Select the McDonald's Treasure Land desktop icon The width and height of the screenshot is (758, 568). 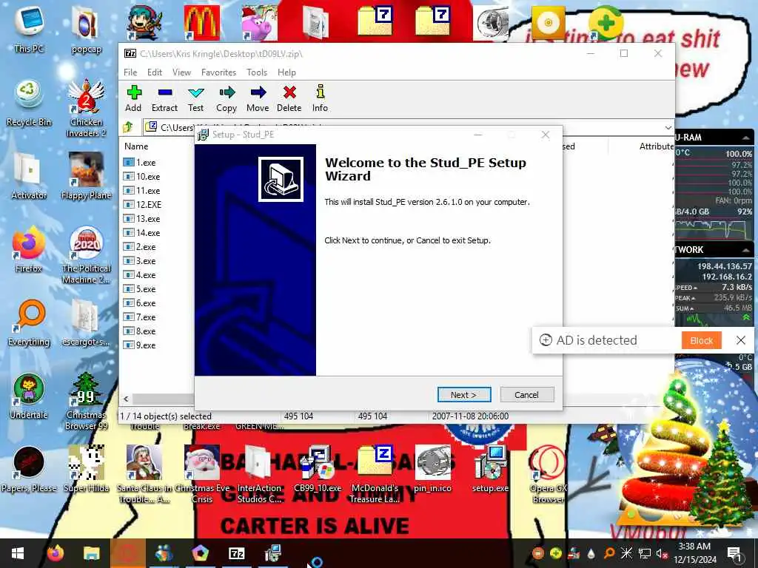coord(375,474)
